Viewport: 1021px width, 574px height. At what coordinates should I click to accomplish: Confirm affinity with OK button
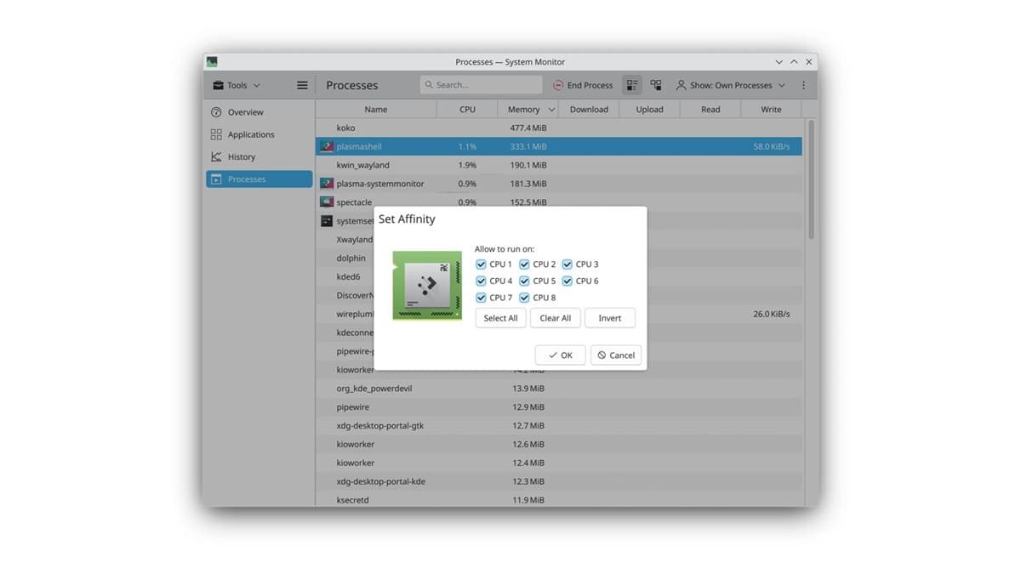[561, 355]
